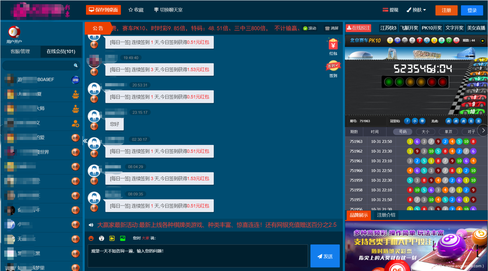Mute the 北京赛车PK10 sound icon

[483, 41]
